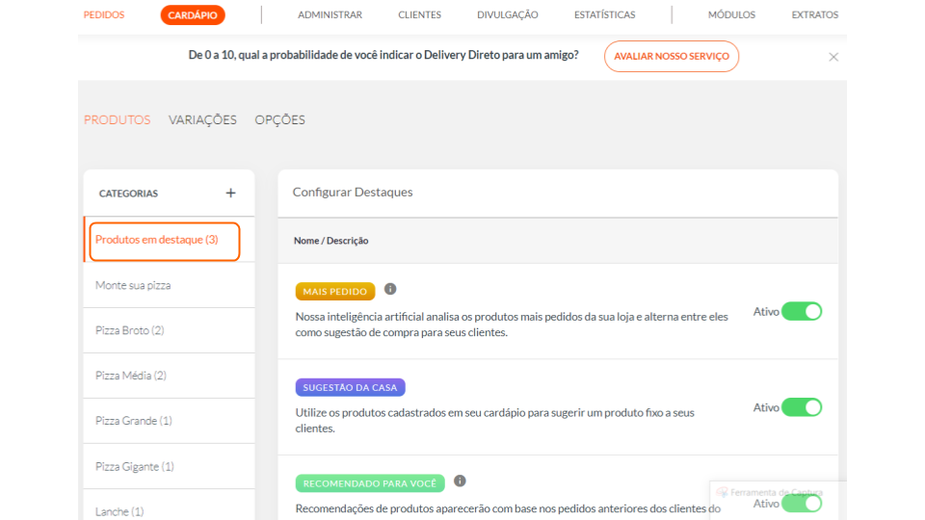Open info icon beside Mais Pedido

click(390, 289)
